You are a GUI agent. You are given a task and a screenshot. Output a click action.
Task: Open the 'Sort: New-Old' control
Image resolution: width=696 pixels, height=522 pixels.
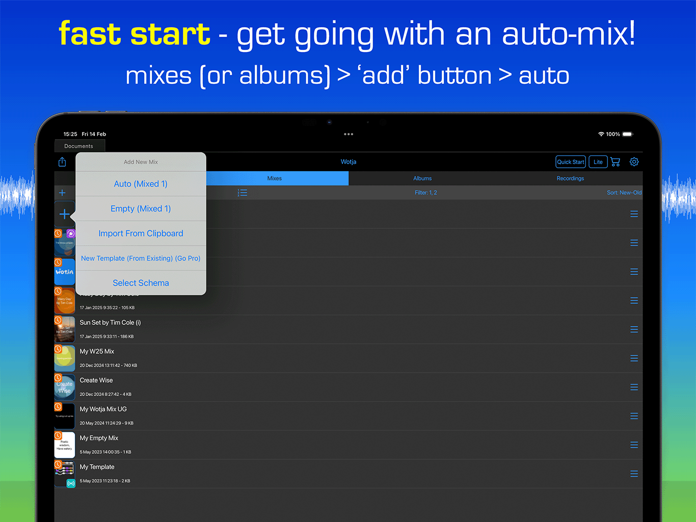coord(624,193)
